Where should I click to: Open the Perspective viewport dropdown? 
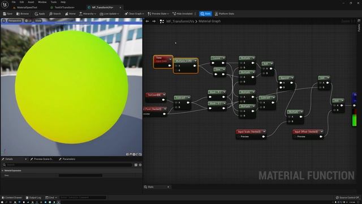[x=15, y=20]
